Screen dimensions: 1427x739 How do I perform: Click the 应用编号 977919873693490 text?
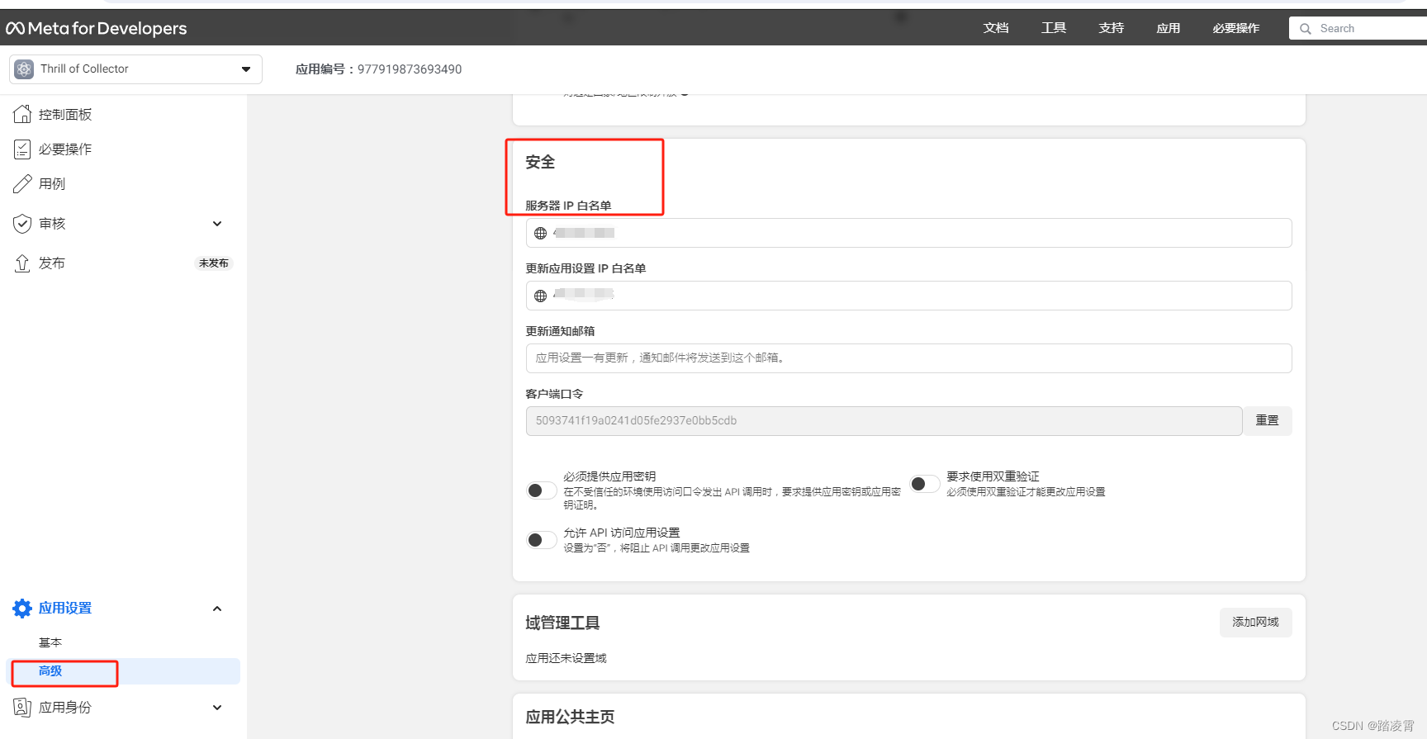[379, 69]
